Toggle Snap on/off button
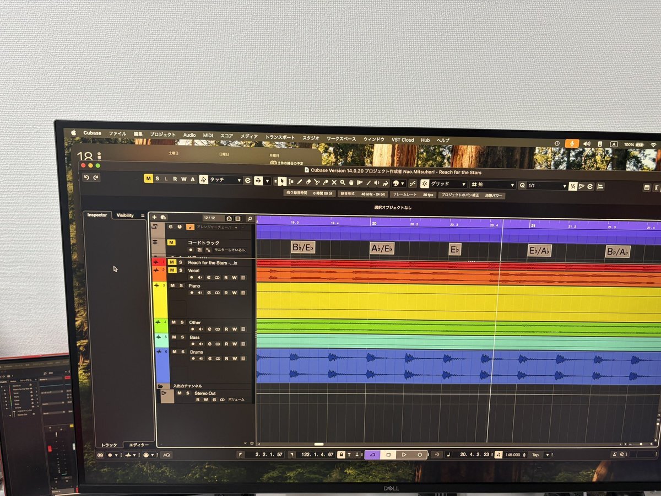 click(x=424, y=184)
